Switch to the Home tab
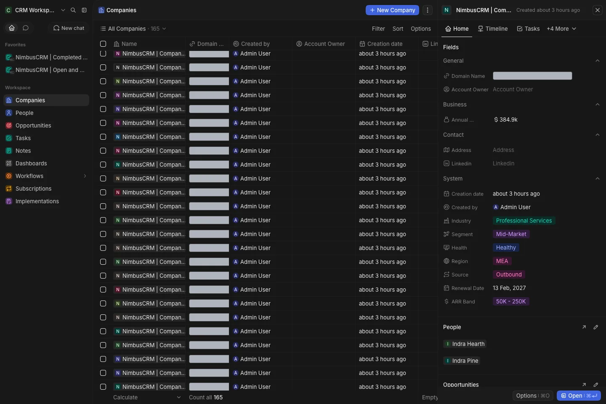 pos(457,29)
